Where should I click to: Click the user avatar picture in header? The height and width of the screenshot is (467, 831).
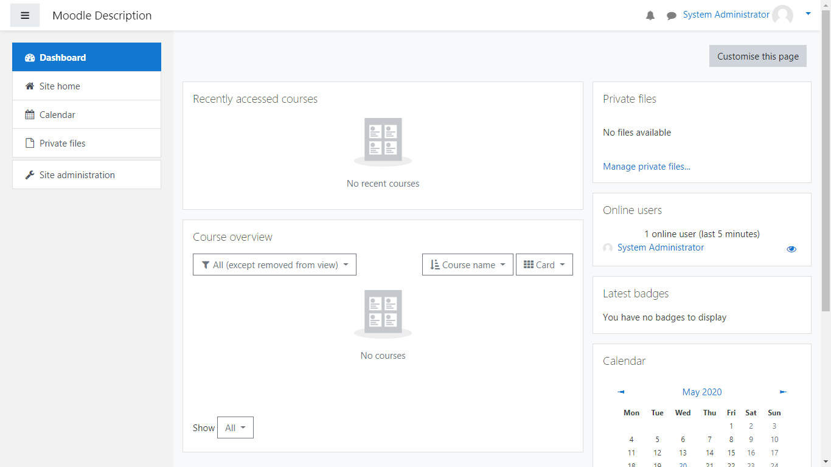point(782,15)
